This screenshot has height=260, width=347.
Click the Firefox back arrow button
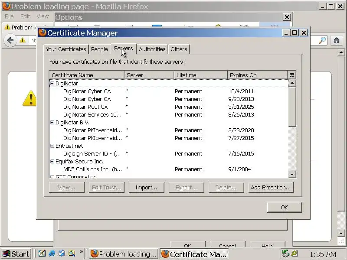(10, 40)
